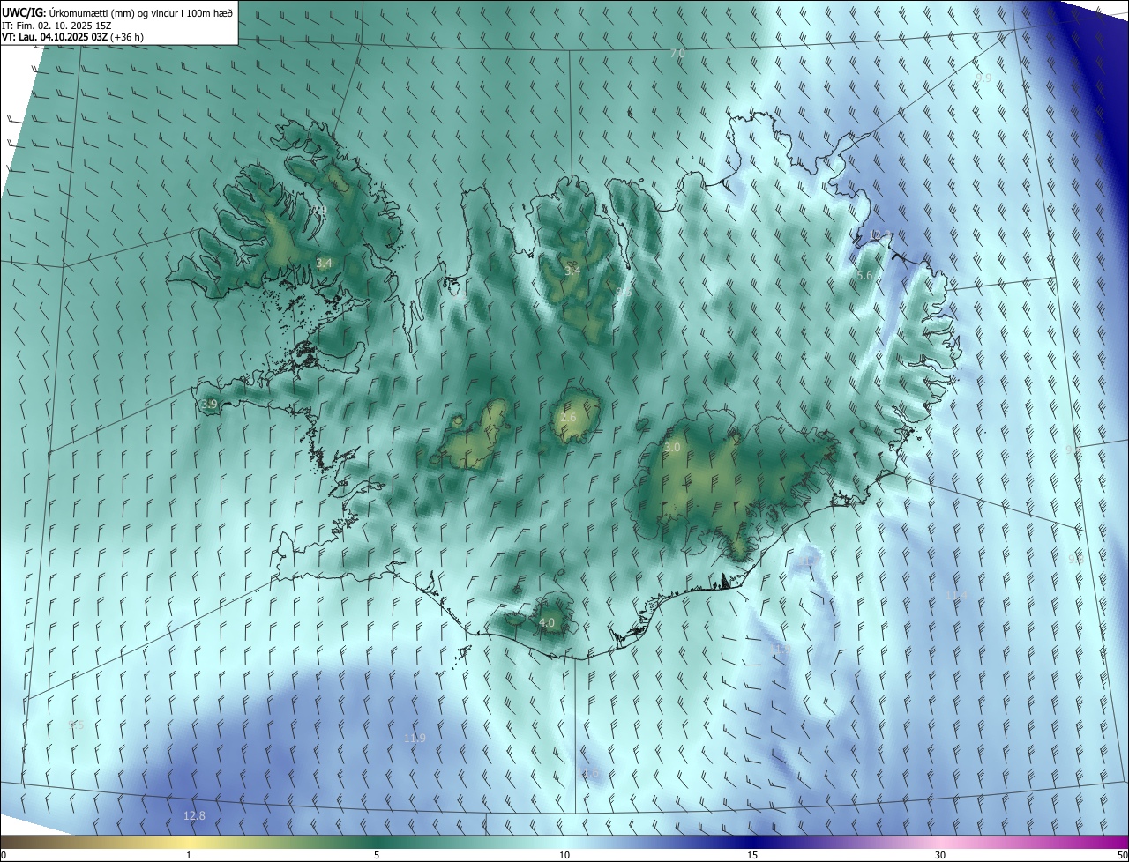This screenshot has width=1129, height=862.
Task: Click the 'VT: Lau. 04.10.2025 03Z (+36 h)' line
Action: (x=72, y=37)
